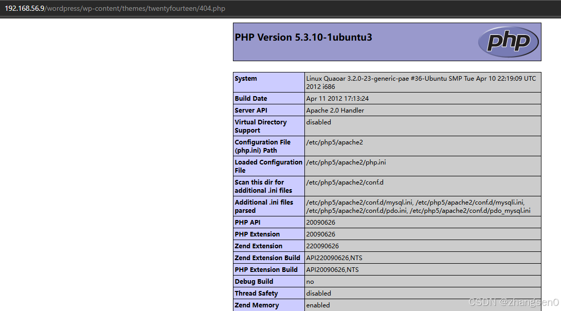The image size is (561, 311).
Task: Select the 'Thread Safety' label cell
Action: coord(269,293)
